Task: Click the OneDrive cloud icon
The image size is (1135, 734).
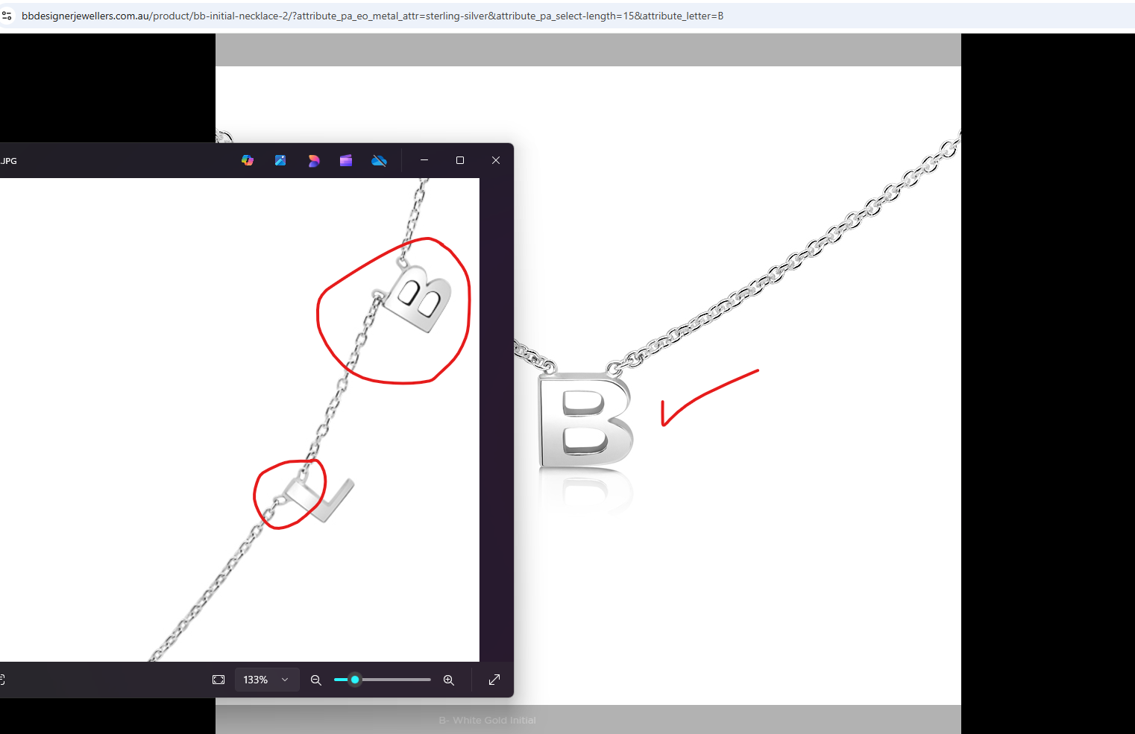Action: coord(379,160)
